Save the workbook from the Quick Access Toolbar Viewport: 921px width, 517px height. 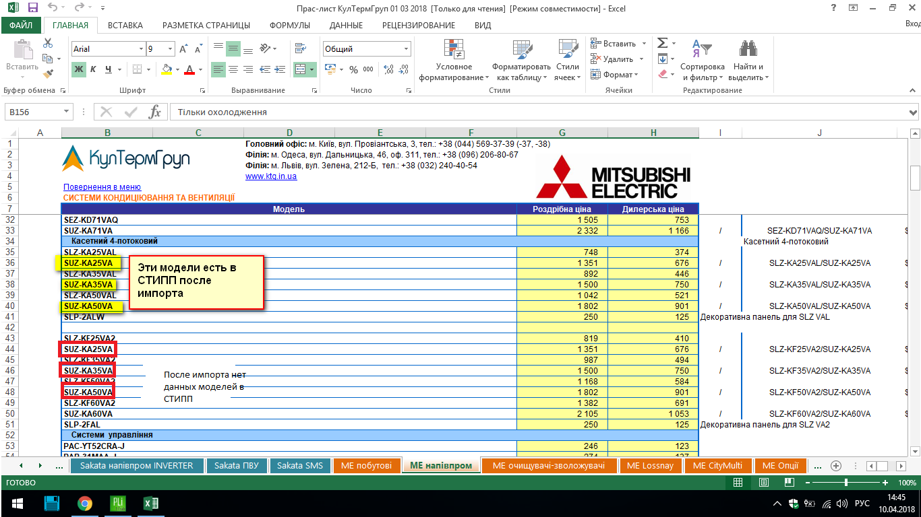(33, 8)
